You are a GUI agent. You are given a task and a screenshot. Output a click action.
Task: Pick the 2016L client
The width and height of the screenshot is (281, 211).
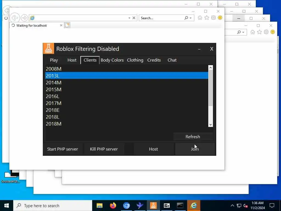pos(127,96)
